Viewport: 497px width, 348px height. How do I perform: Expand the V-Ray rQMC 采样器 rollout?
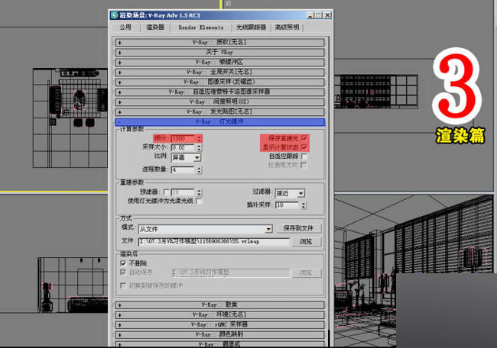click(x=219, y=324)
